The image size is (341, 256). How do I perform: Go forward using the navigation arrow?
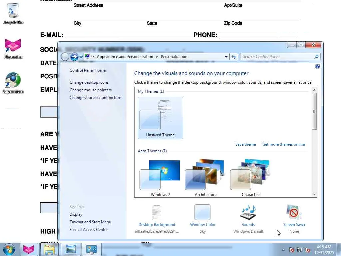74,57
